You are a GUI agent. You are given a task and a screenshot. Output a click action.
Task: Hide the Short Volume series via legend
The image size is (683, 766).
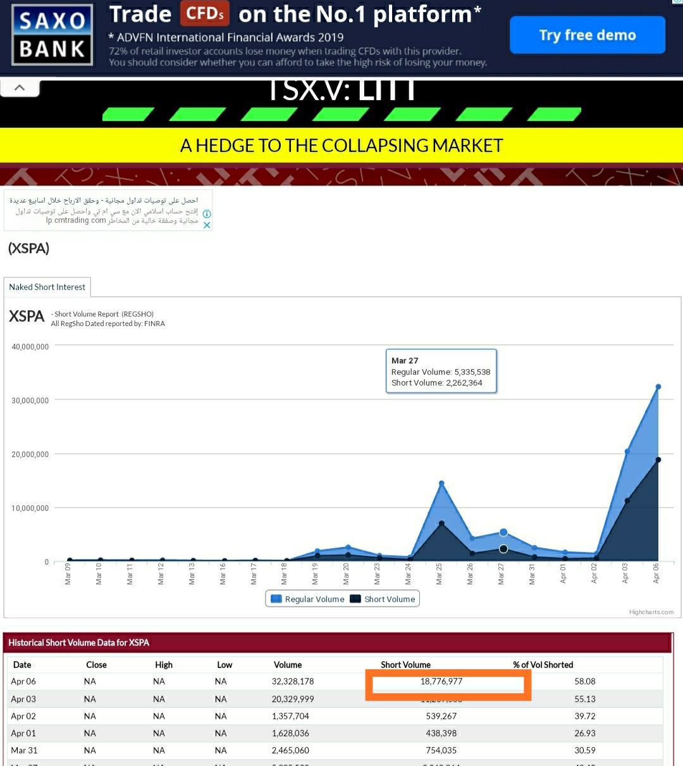388,598
